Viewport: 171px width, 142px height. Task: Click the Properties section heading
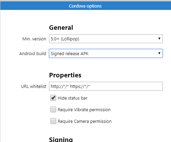[65, 75]
